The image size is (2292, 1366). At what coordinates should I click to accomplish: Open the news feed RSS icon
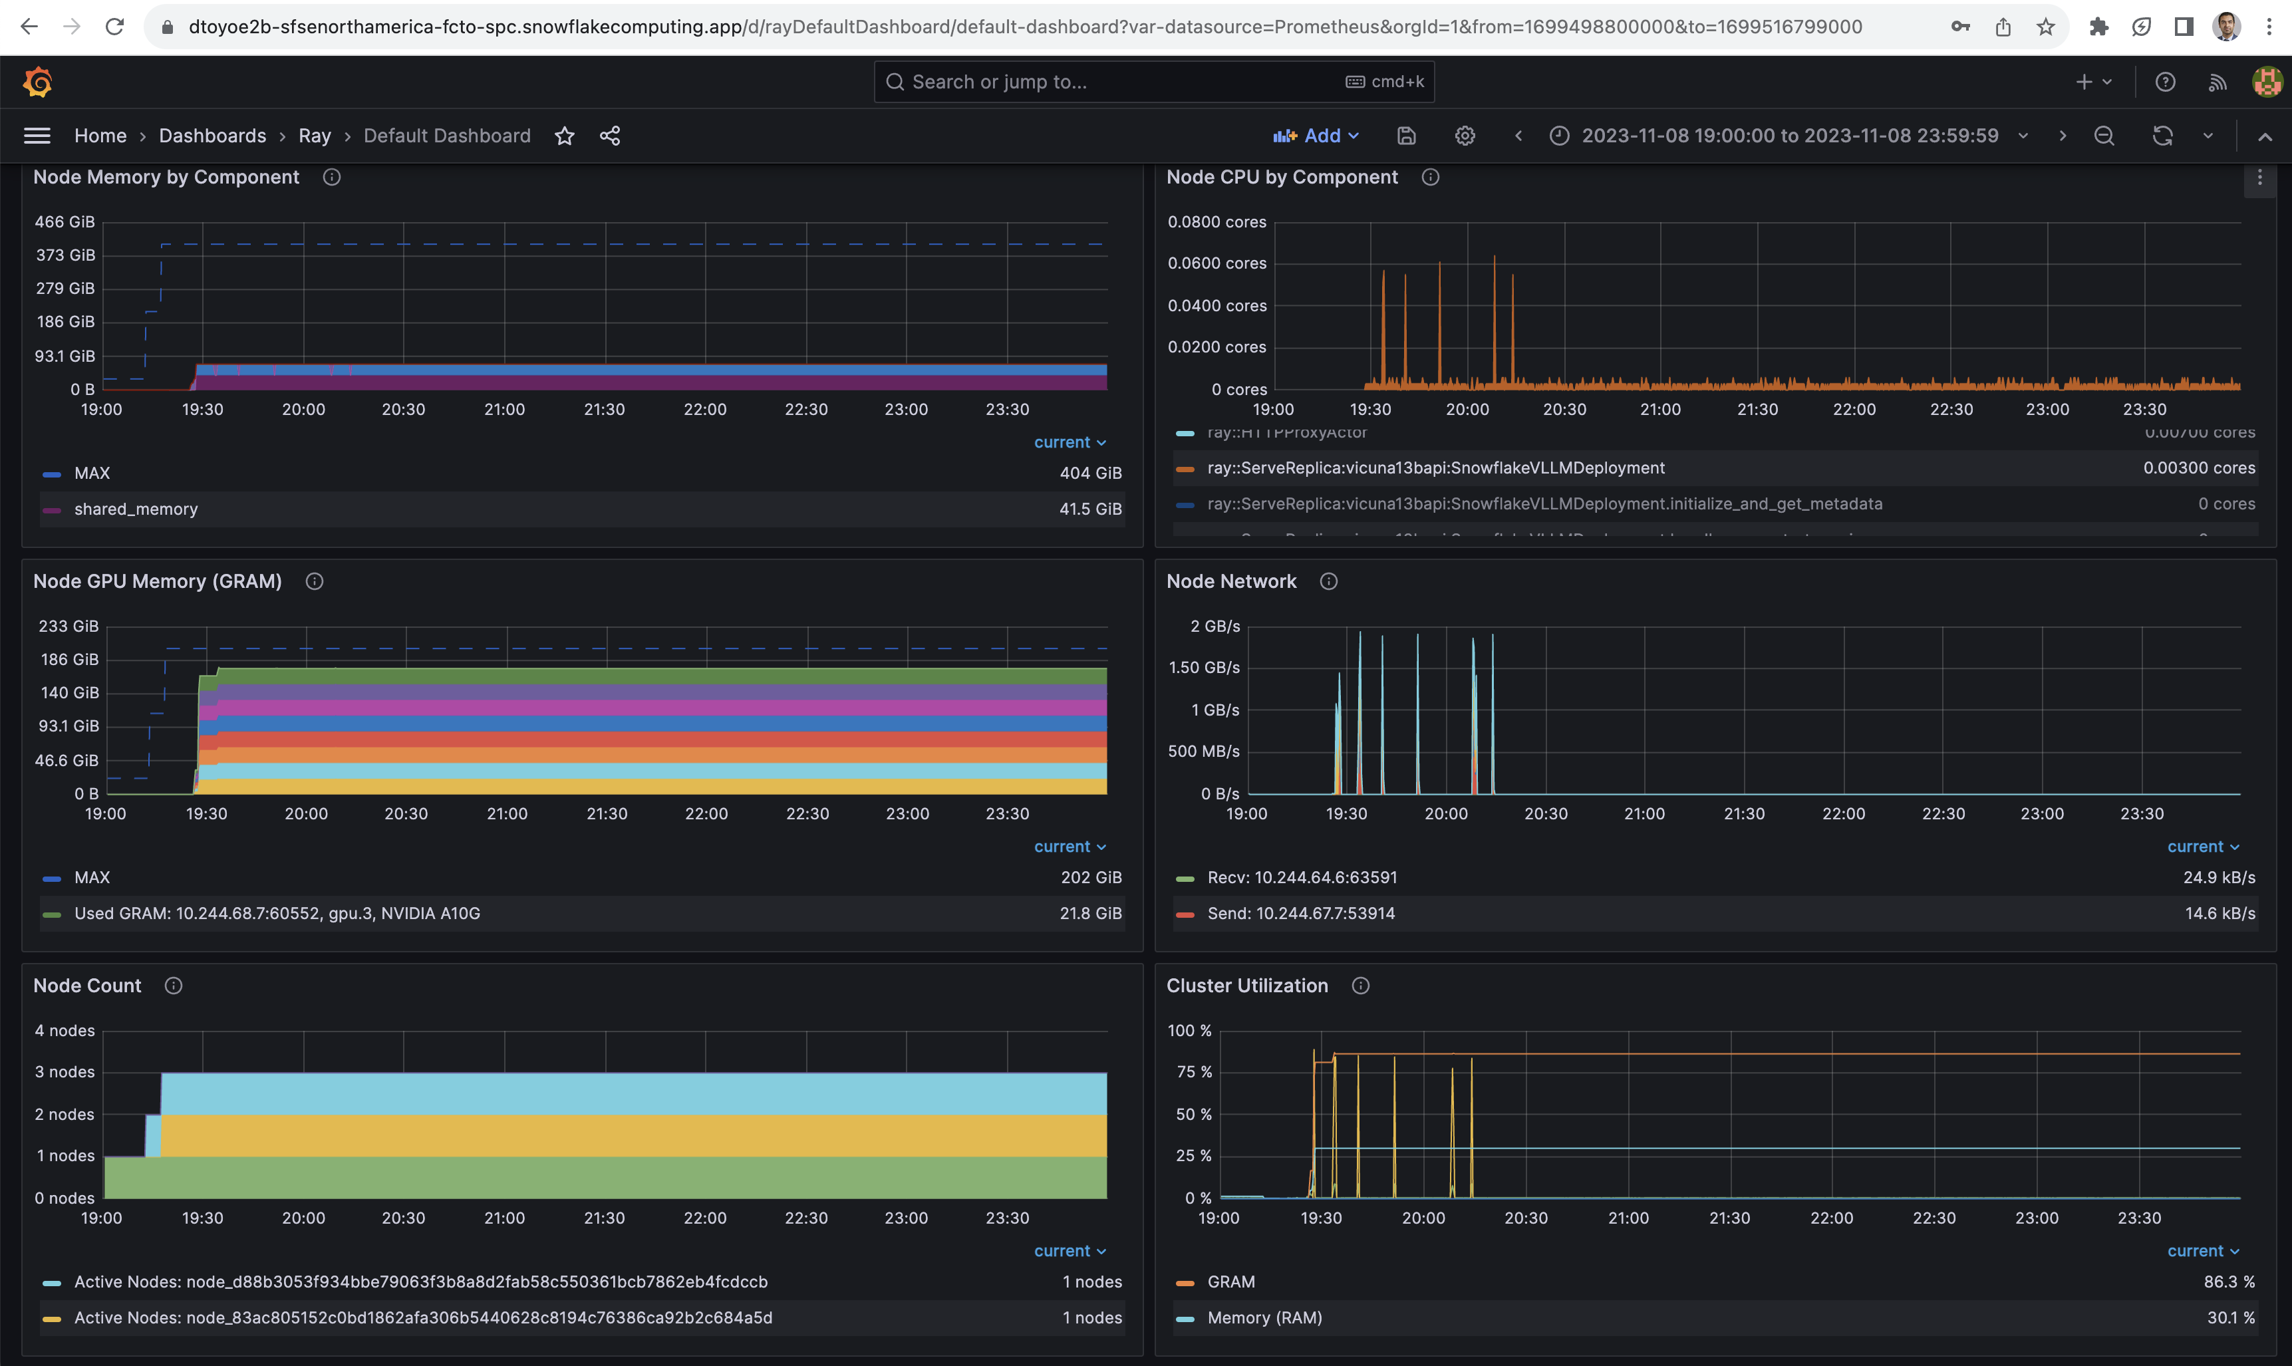2218,82
